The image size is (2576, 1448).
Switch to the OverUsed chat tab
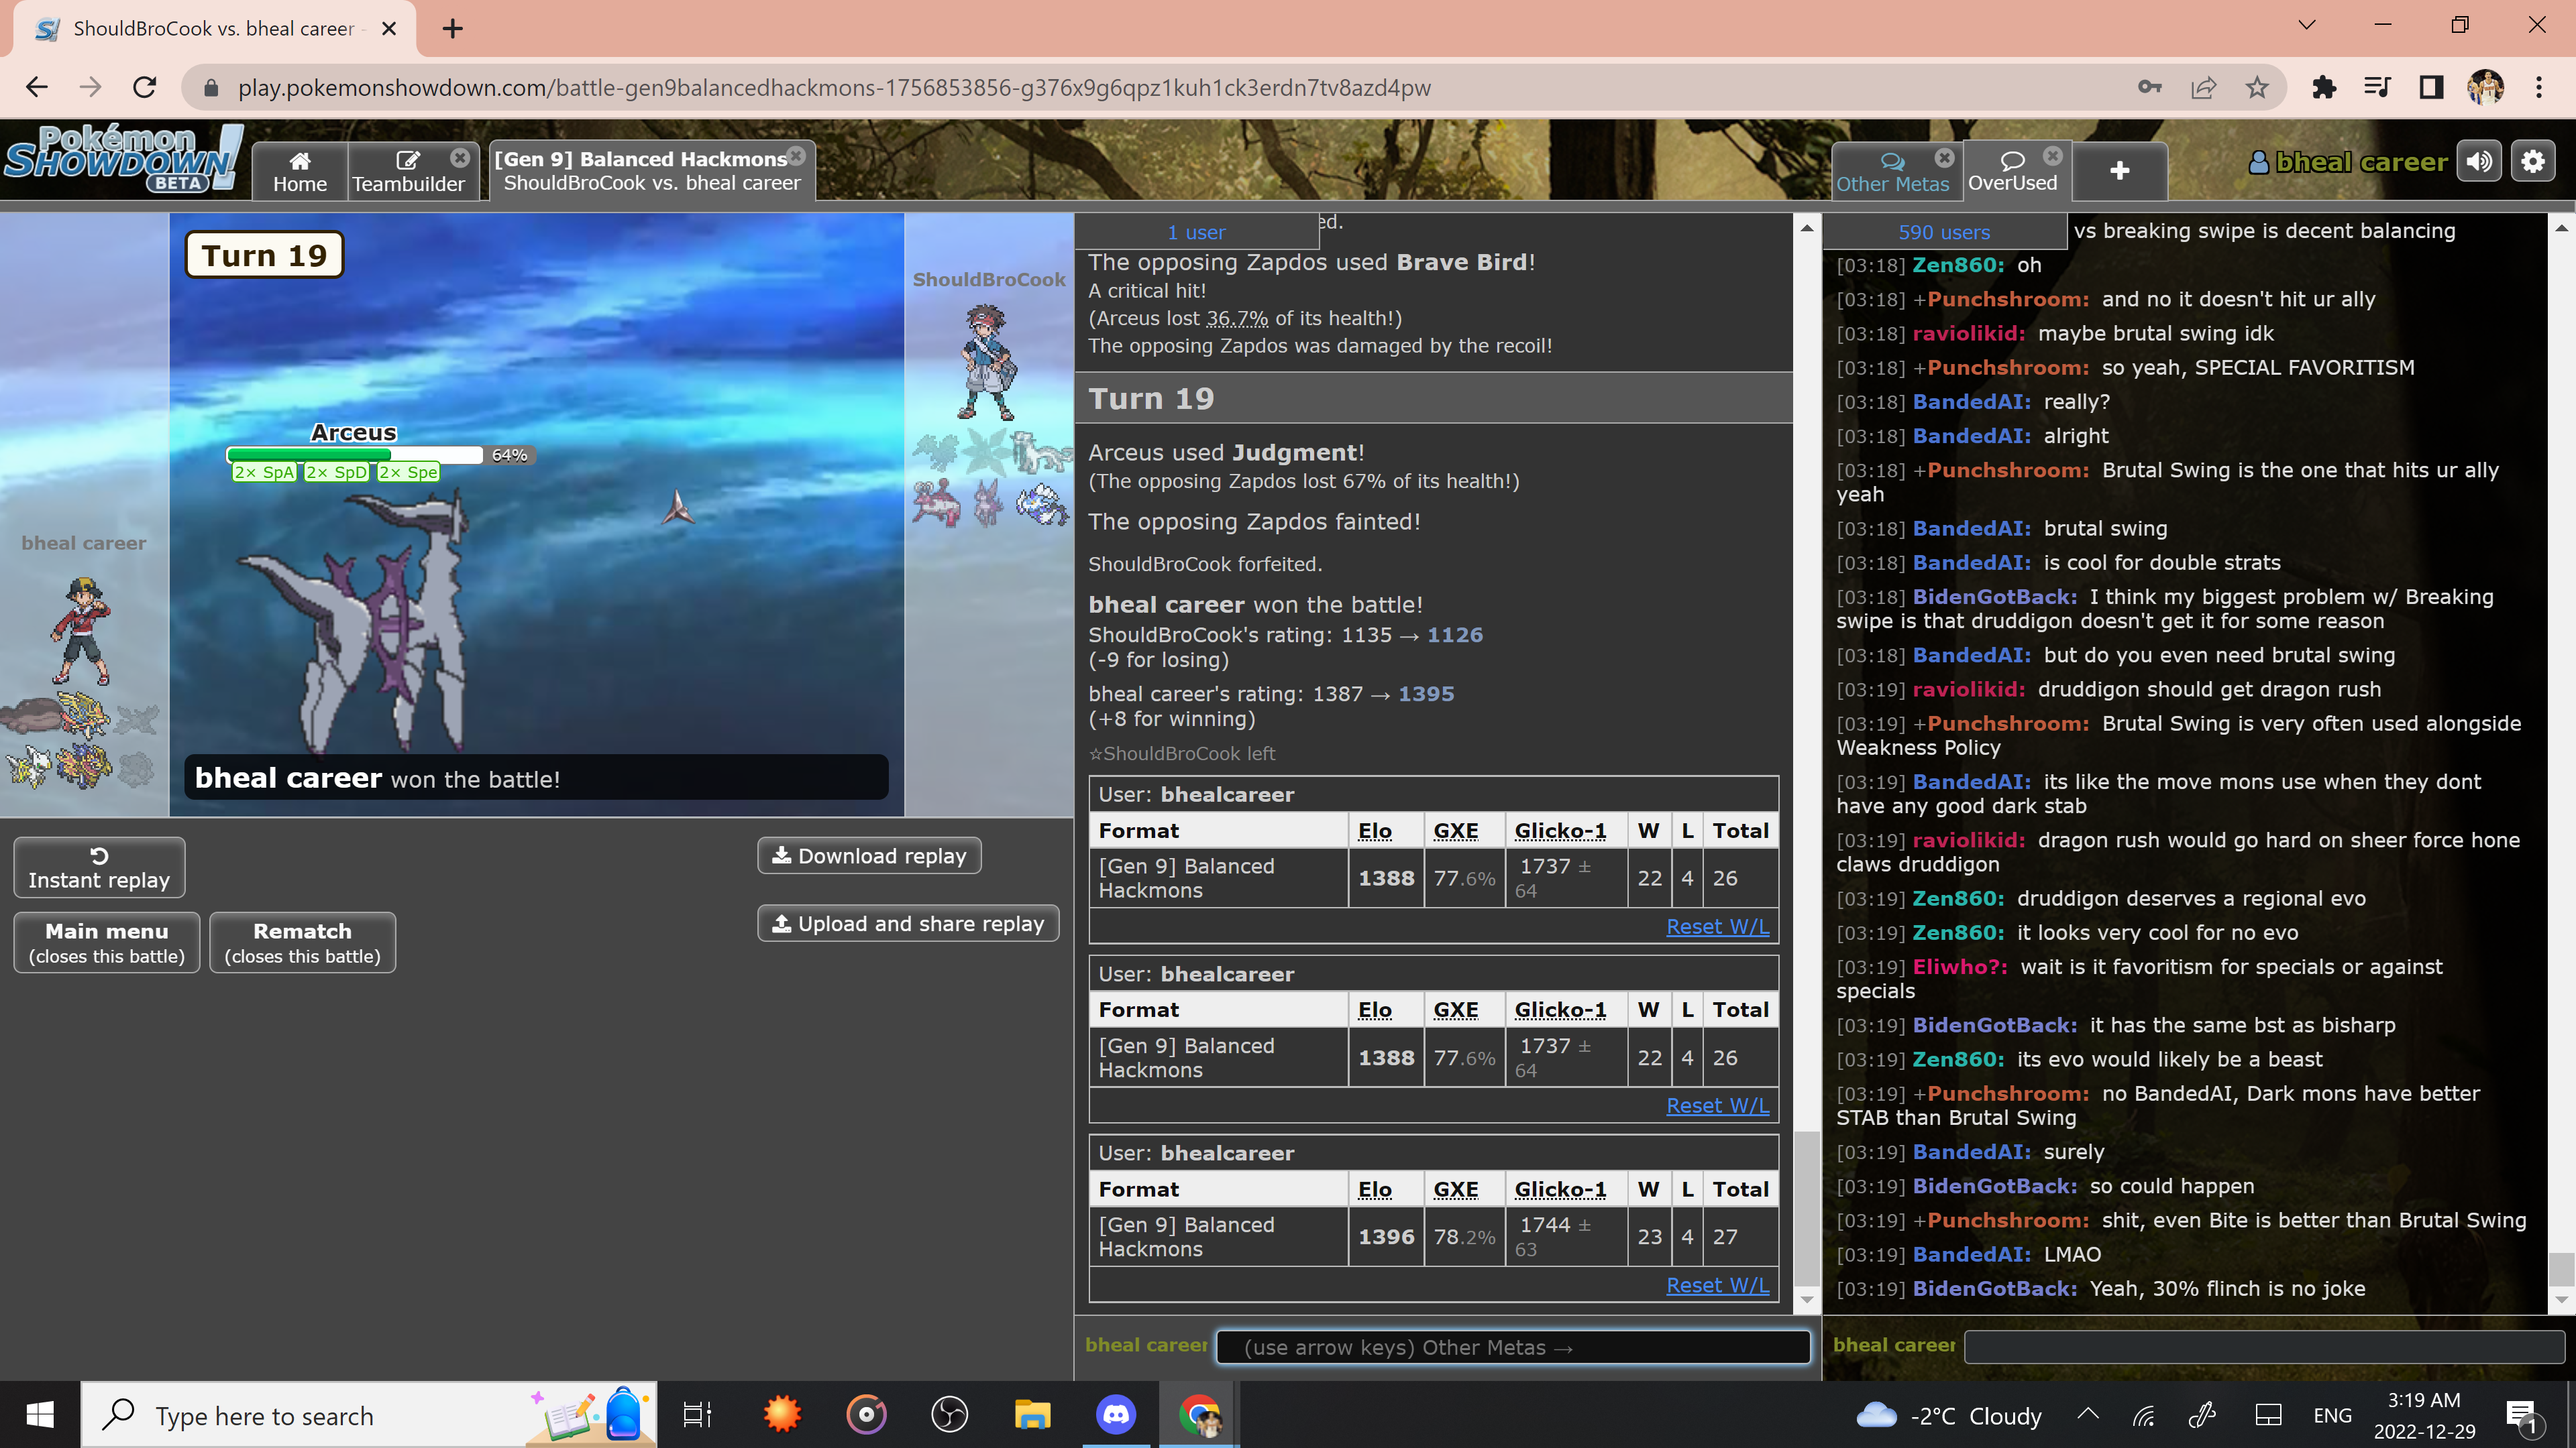pos(2012,171)
